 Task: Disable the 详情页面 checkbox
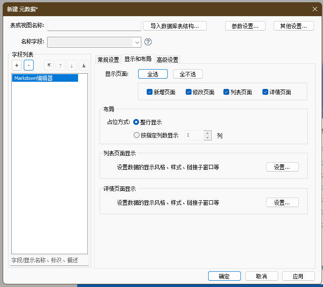click(x=265, y=92)
